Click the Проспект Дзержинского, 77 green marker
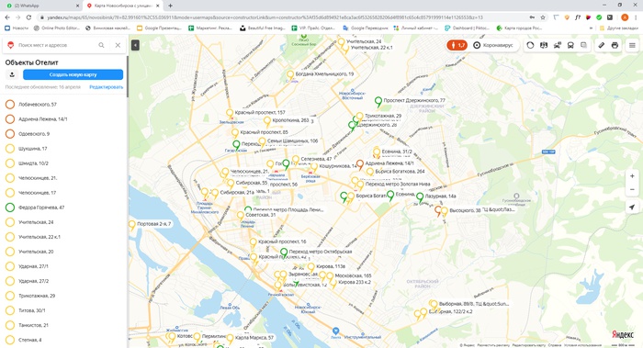This screenshot has height=348, width=643. point(378,101)
